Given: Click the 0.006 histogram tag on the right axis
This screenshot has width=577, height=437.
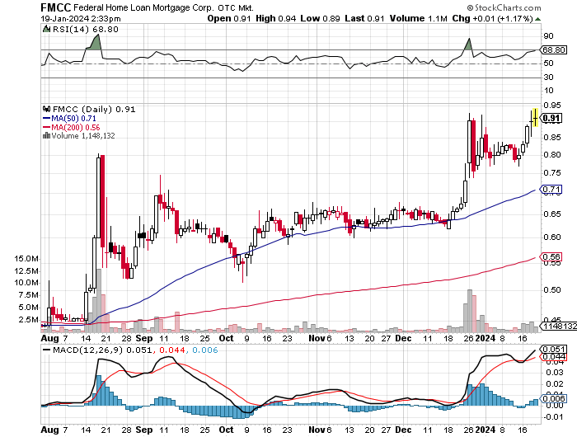Looking at the screenshot, I should tap(554, 399).
